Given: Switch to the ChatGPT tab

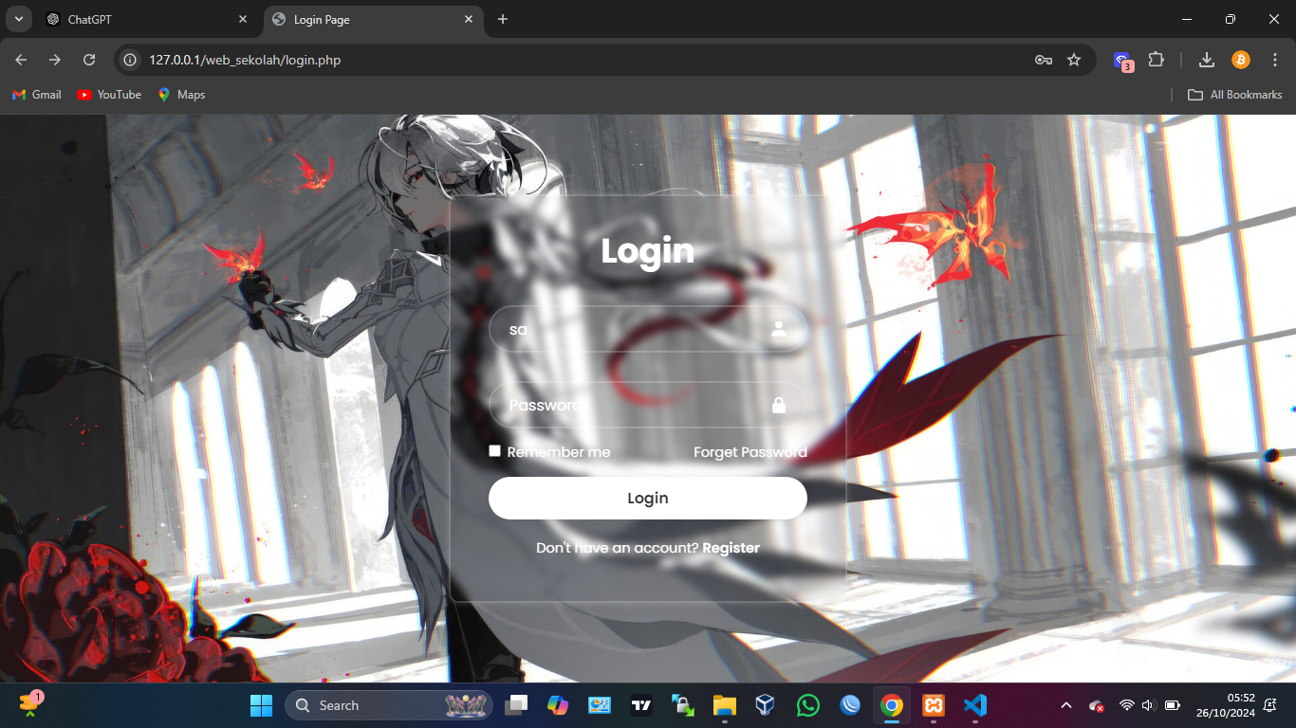Looking at the screenshot, I should pos(146,19).
